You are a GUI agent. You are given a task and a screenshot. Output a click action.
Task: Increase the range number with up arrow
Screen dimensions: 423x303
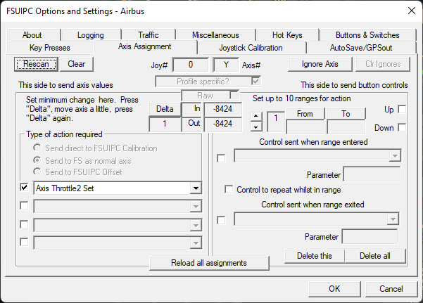point(256,116)
